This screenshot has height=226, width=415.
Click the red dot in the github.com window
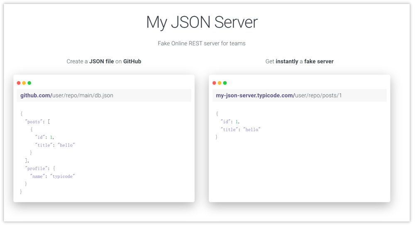coord(19,83)
